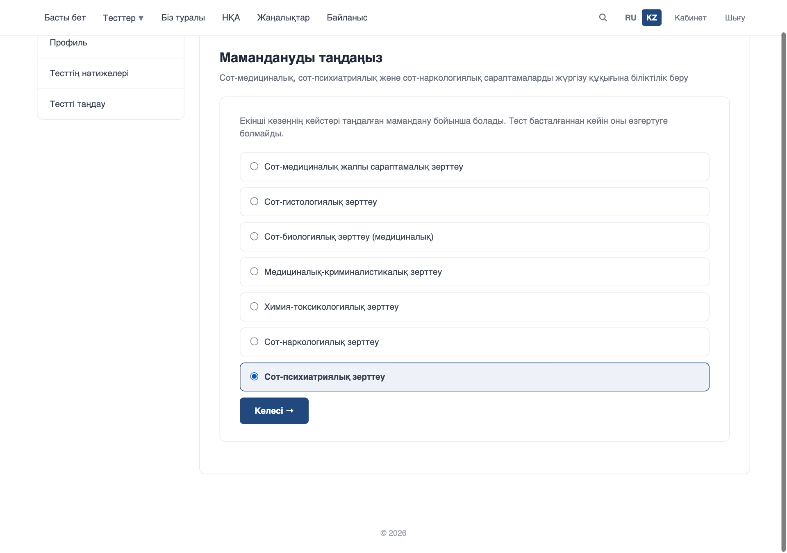787x553 pixels.
Task: Open Байланыс contact page
Action: click(x=347, y=18)
